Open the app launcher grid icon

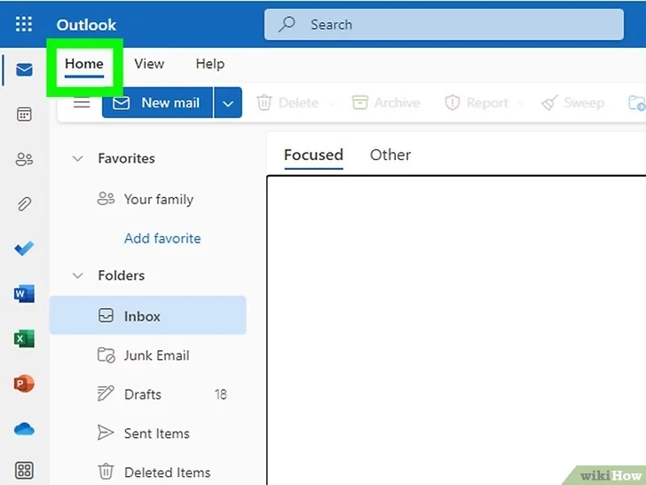click(x=23, y=24)
